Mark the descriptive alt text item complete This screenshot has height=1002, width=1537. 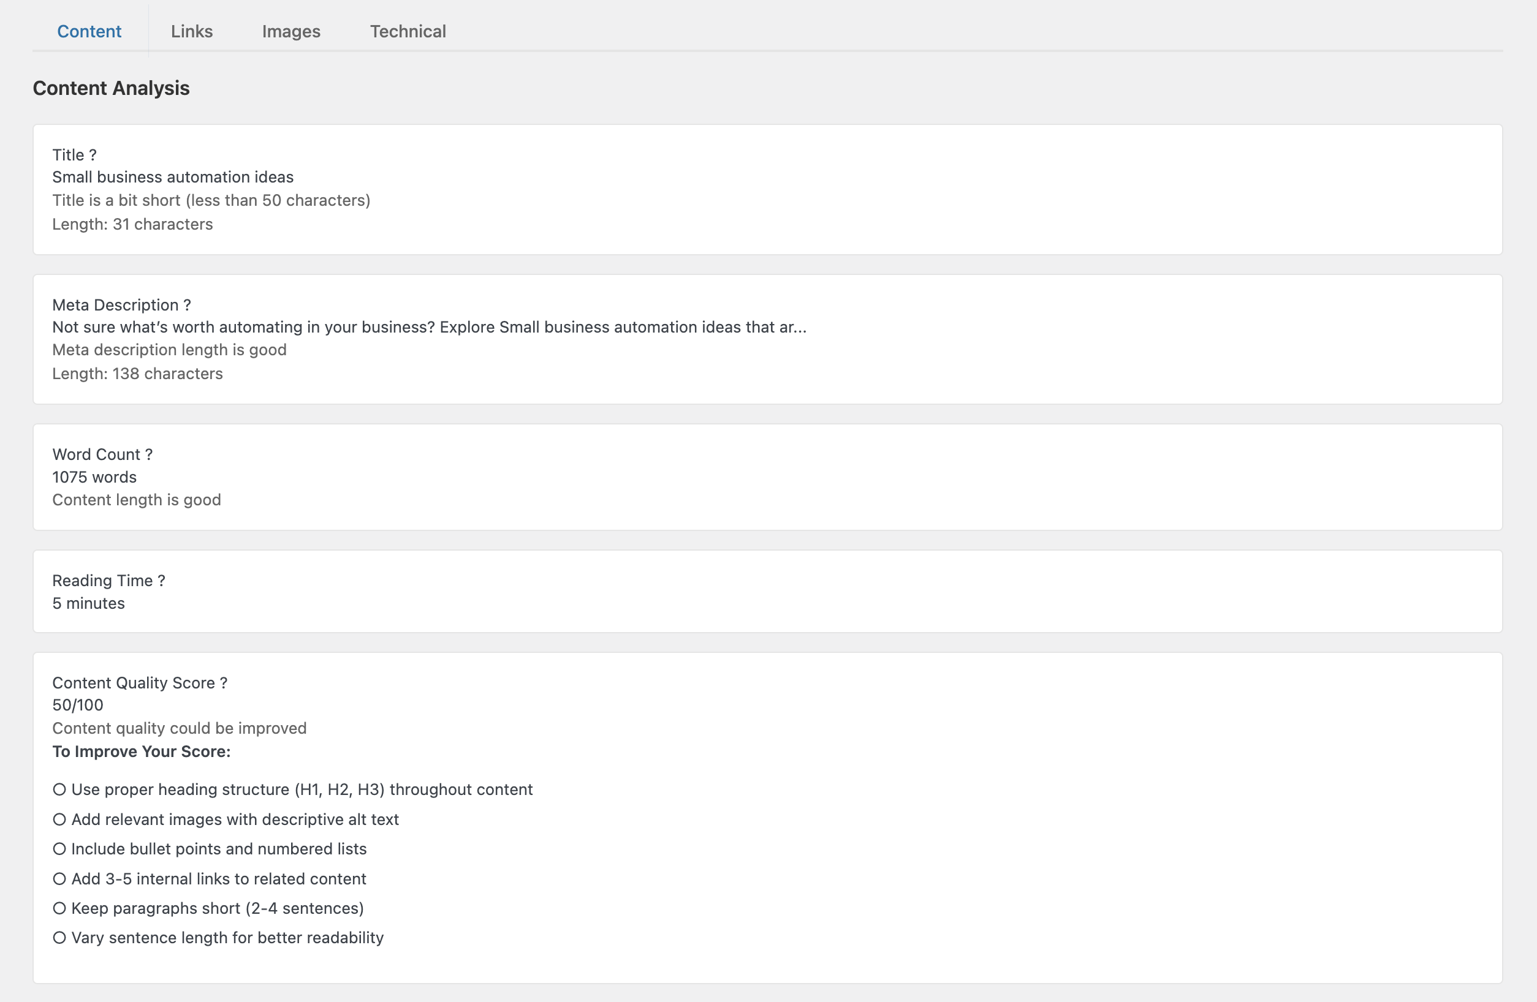click(60, 819)
